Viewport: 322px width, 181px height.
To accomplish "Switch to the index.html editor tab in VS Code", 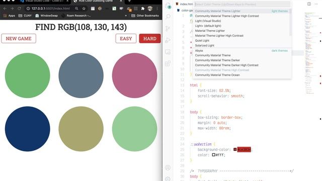I will (184, 4).
